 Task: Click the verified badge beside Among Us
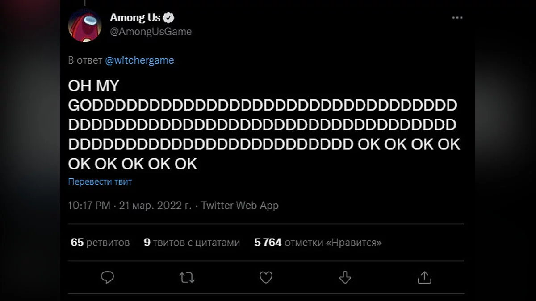click(x=169, y=18)
